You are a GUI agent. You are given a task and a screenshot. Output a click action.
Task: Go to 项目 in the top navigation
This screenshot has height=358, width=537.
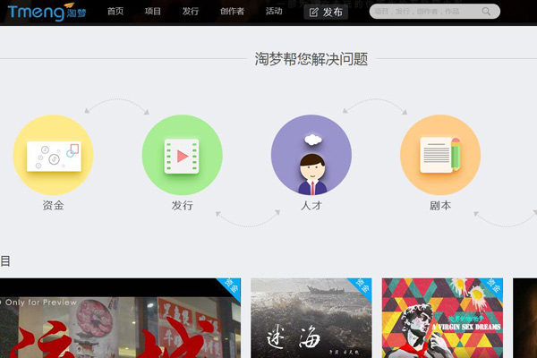point(153,12)
